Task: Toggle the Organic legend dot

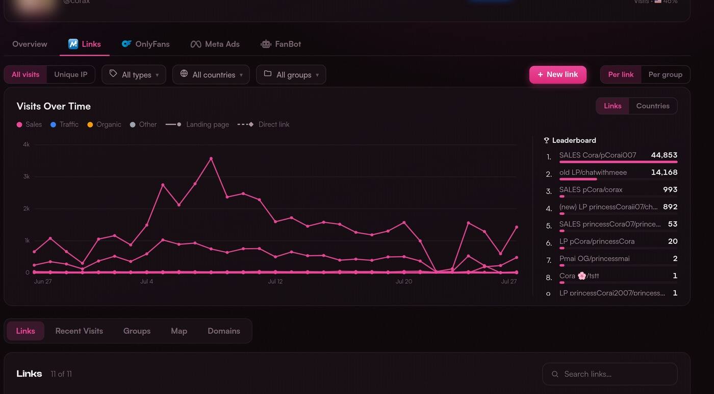Action: point(90,125)
